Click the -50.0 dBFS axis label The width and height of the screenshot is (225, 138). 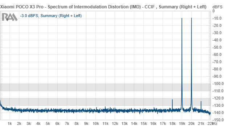click(217, 47)
